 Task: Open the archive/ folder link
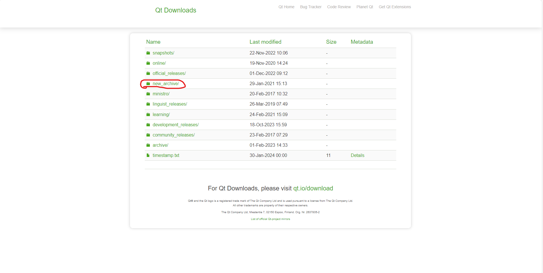pos(160,145)
